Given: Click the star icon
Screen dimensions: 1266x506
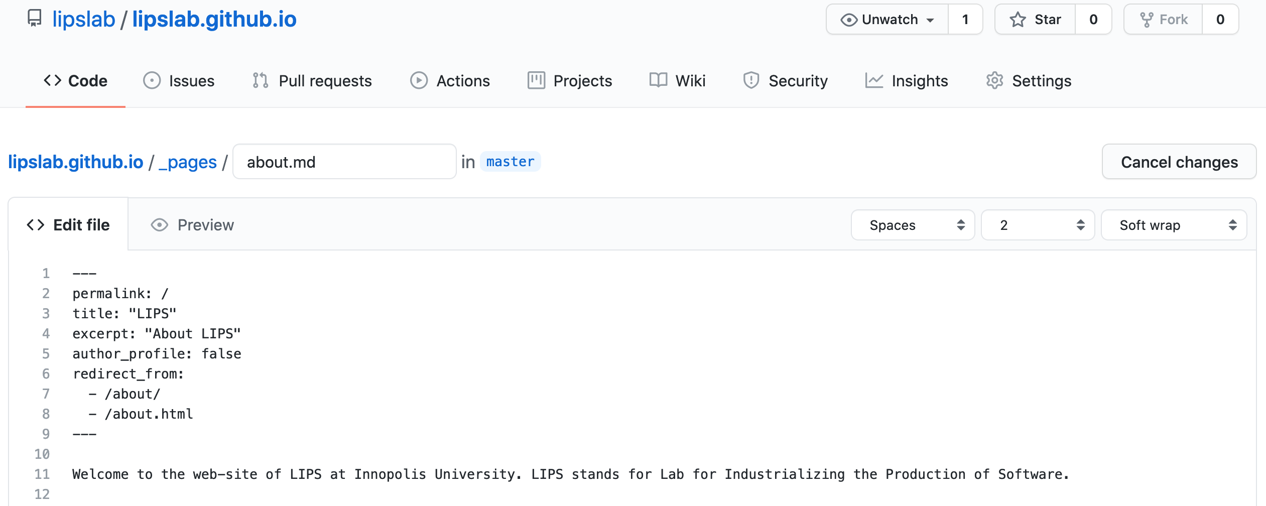Looking at the screenshot, I should (1018, 20).
